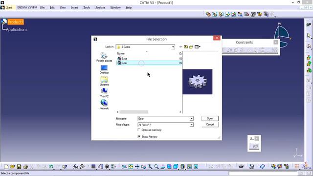Toggle the Open as read-only checkbox

(x=139, y=130)
